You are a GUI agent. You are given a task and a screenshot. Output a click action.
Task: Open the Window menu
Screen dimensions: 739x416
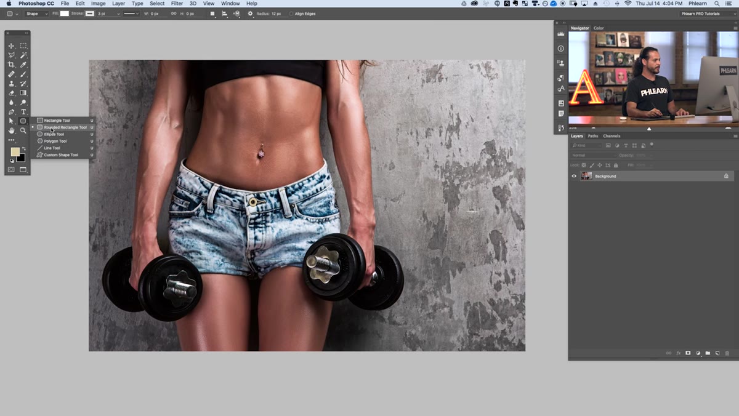click(x=230, y=4)
